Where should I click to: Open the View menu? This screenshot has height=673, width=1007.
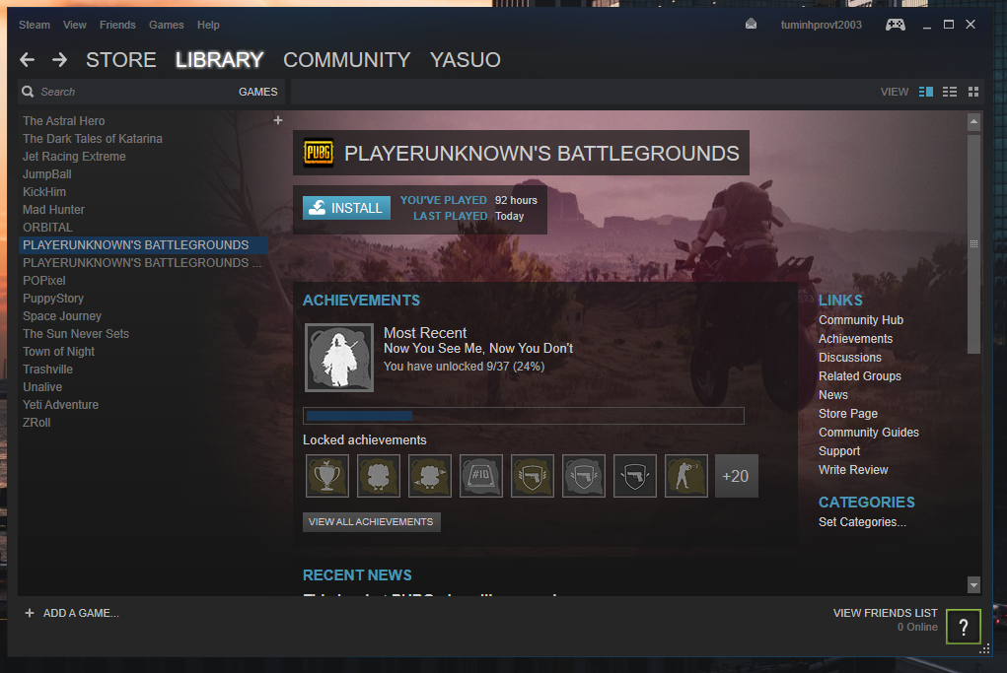click(75, 25)
